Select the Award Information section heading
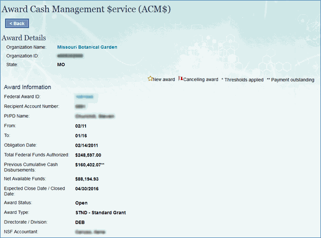This screenshot has height=238, width=321. tap(27, 87)
